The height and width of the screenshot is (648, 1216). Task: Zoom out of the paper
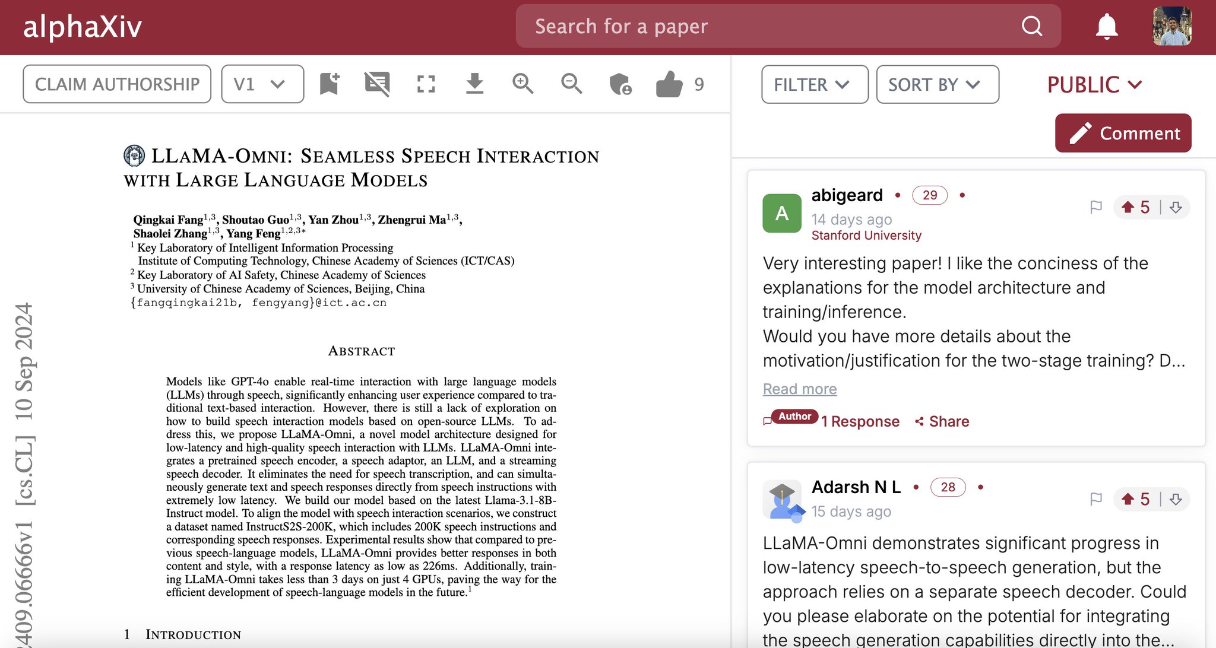tap(572, 84)
